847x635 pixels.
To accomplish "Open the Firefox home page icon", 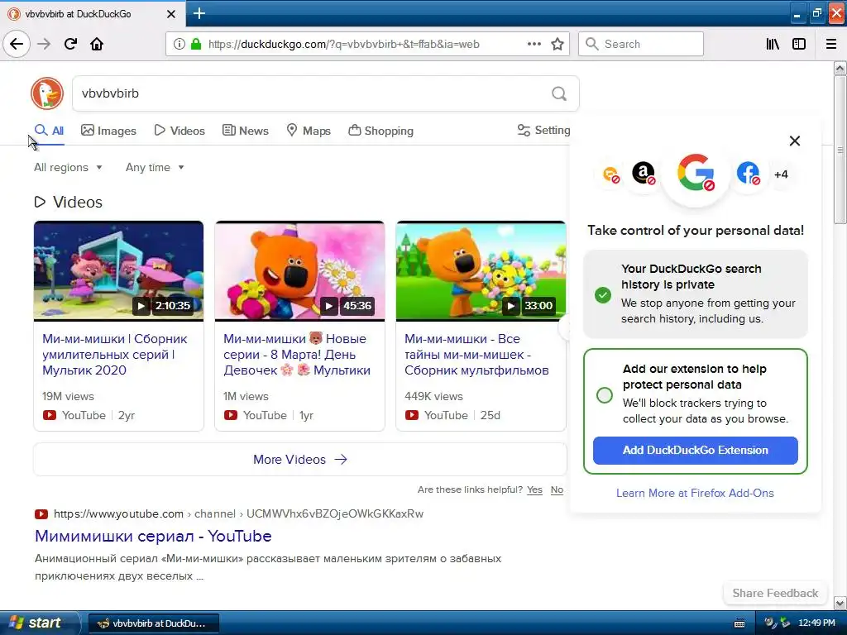I will point(97,44).
